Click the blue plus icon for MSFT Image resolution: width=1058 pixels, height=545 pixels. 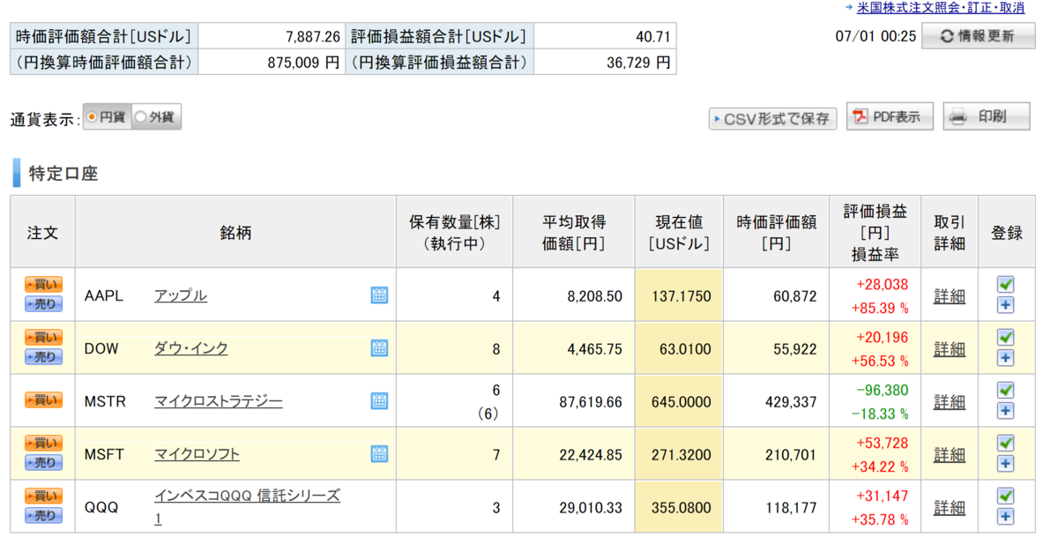coord(1005,464)
